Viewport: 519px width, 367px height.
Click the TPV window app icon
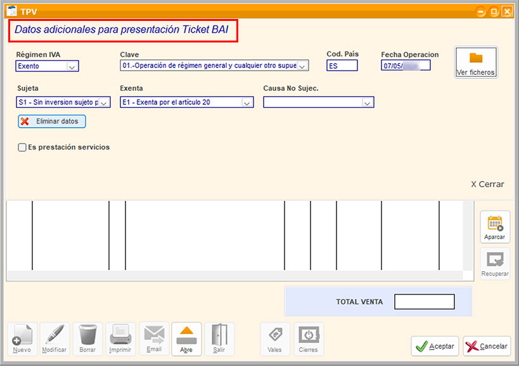tap(12, 11)
